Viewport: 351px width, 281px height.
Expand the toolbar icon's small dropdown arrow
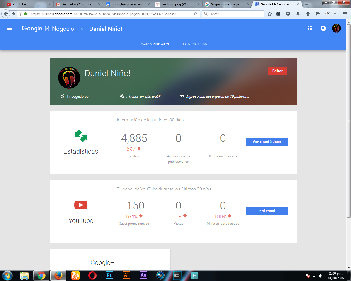pyautogui.click(x=335, y=14)
